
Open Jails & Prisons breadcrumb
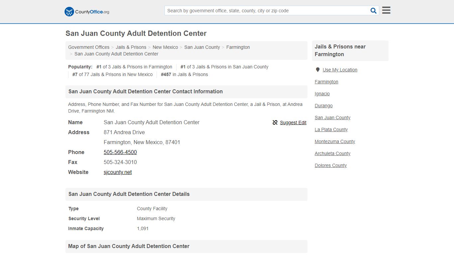[131, 47]
